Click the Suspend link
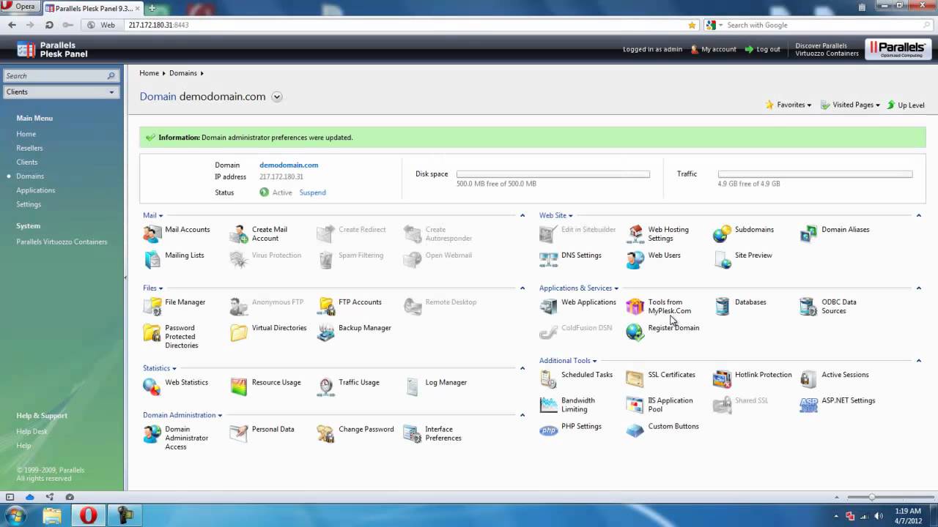This screenshot has height=527, width=938. click(313, 193)
